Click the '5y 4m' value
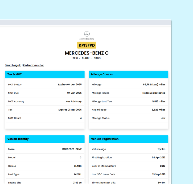The height and width of the screenshot is (184, 193). (162, 183)
